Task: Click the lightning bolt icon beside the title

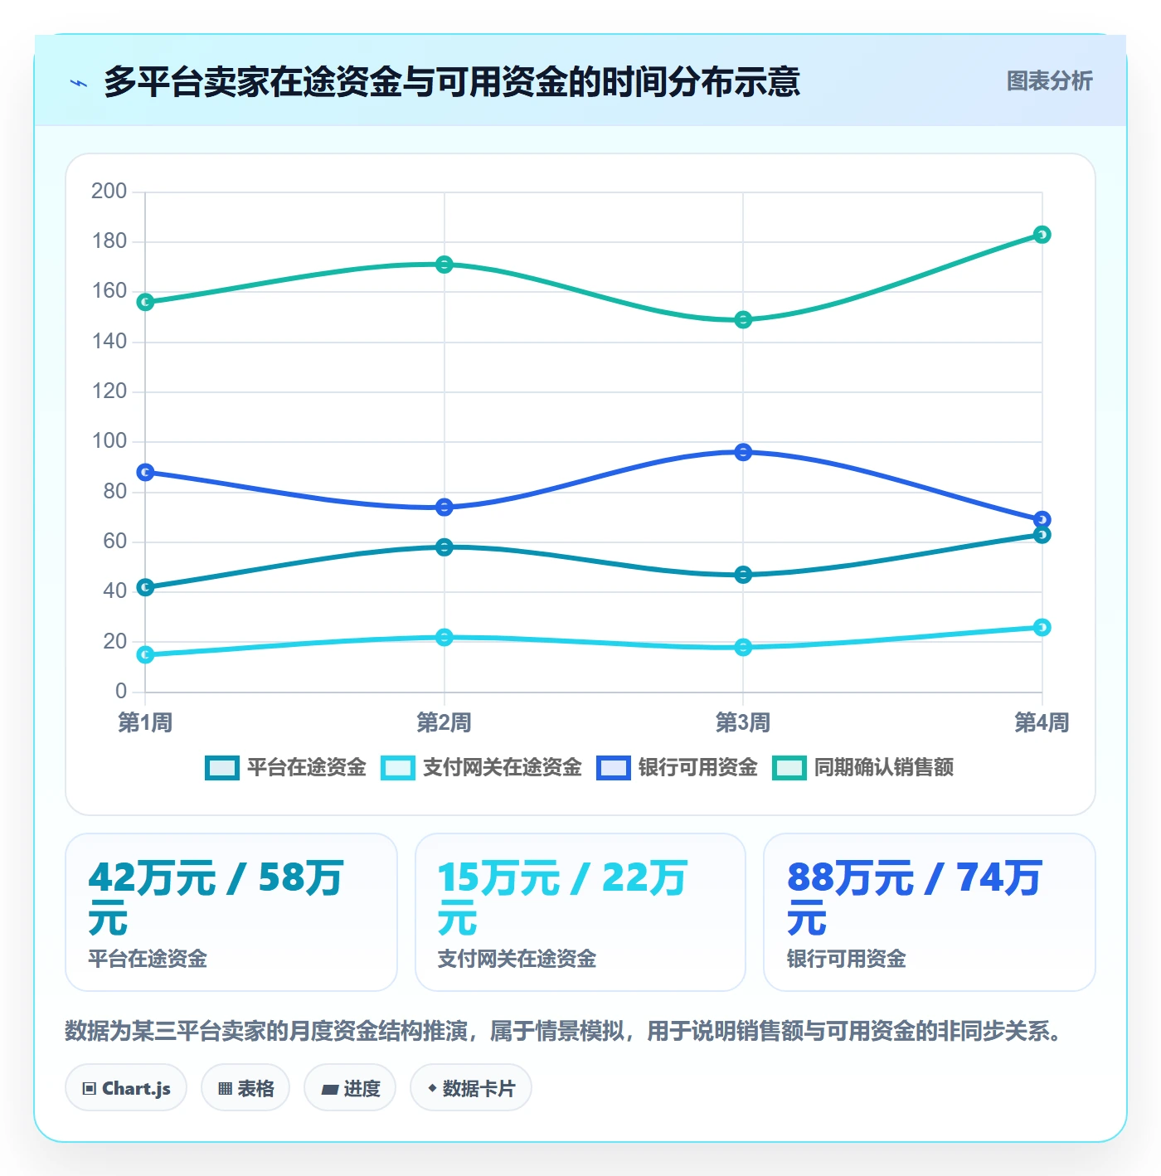Action: [79, 83]
